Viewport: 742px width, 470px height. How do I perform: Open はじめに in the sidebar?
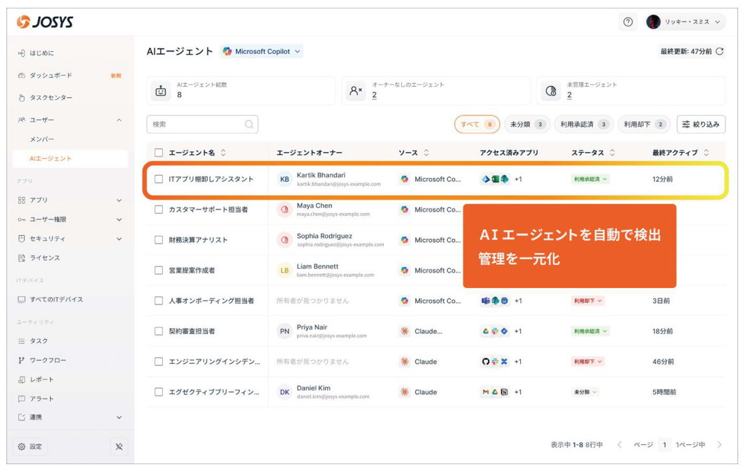42,53
